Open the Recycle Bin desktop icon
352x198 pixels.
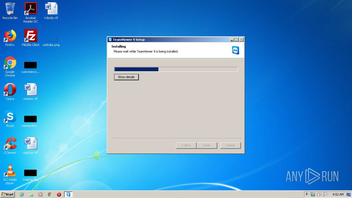[10, 11]
